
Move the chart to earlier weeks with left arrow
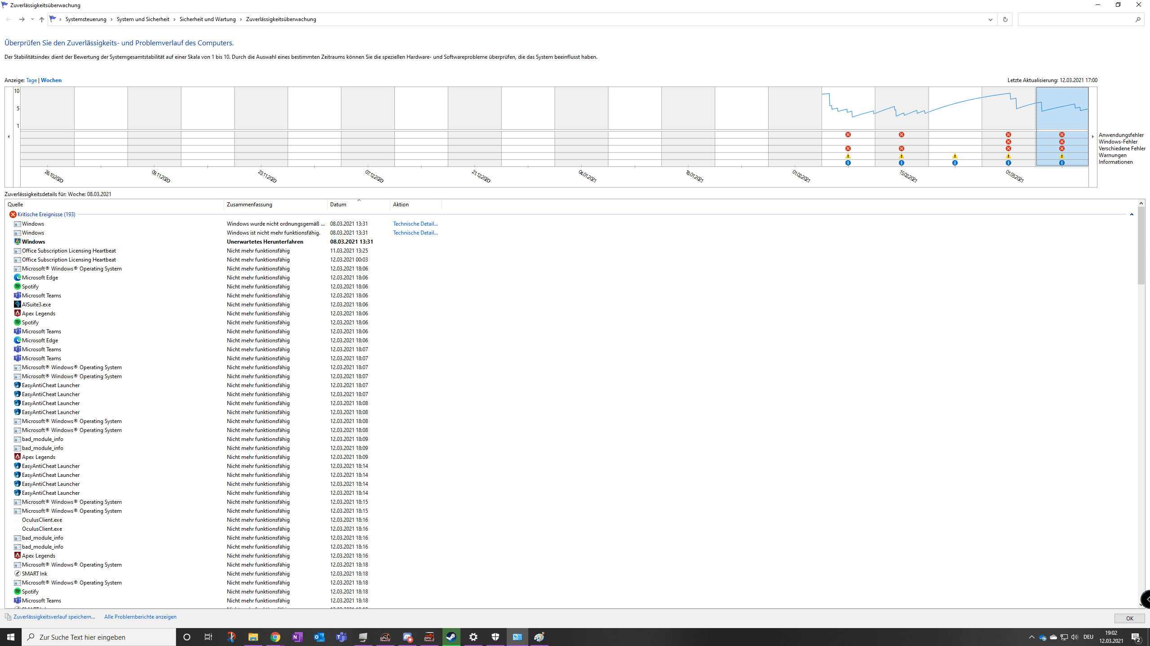(9, 136)
